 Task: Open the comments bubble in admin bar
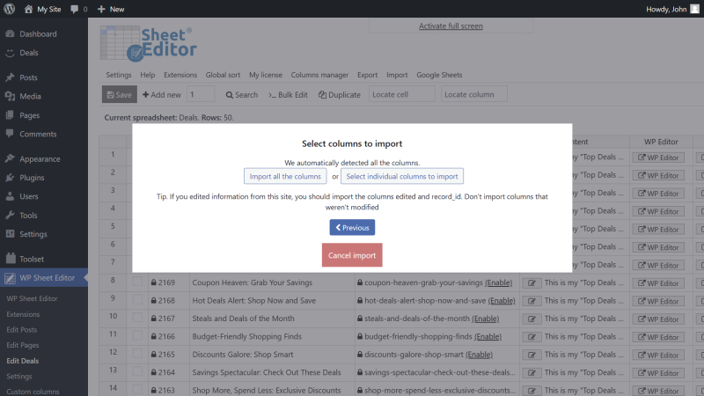coord(75,9)
